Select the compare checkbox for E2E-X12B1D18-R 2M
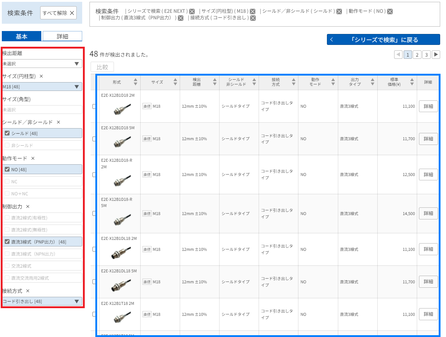This screenshot has height=337, width=446. pos(94,175)
